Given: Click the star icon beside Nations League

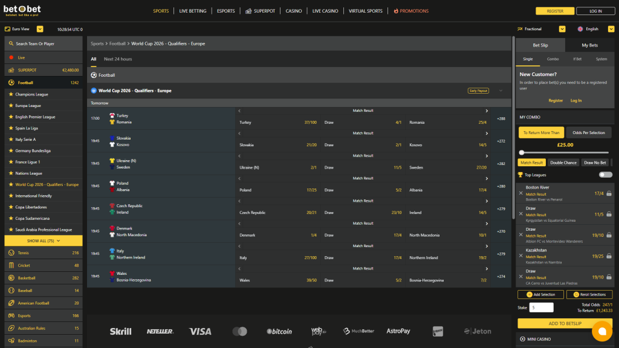Looking at the screenshot, I should point(11,173).
